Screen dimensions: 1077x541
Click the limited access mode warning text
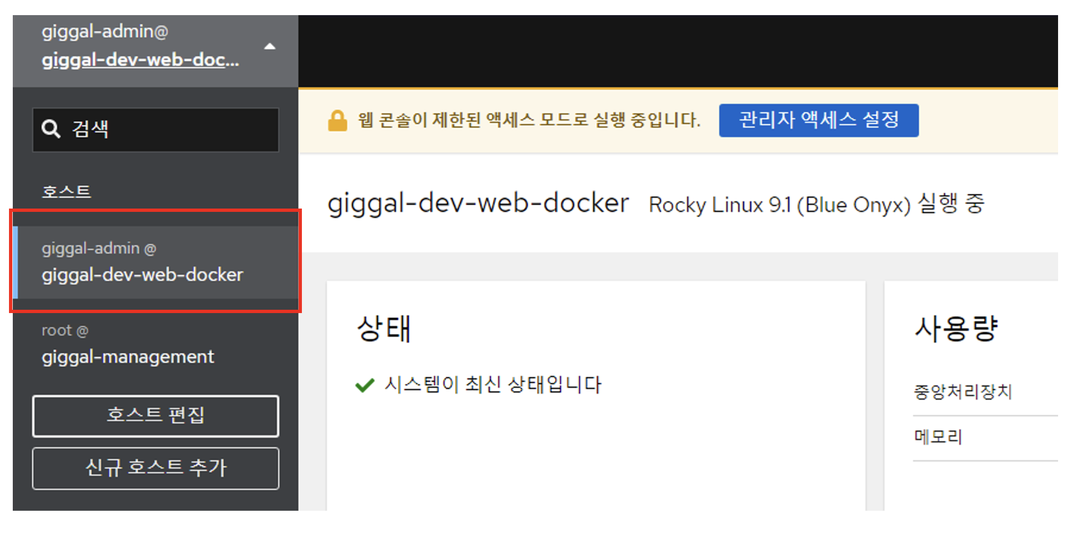coord(529,120)
